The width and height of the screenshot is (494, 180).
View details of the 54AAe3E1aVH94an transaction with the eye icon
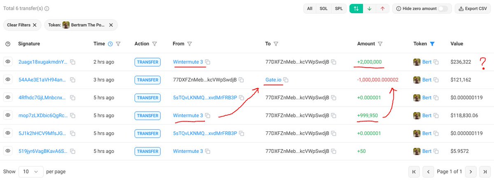7,79
